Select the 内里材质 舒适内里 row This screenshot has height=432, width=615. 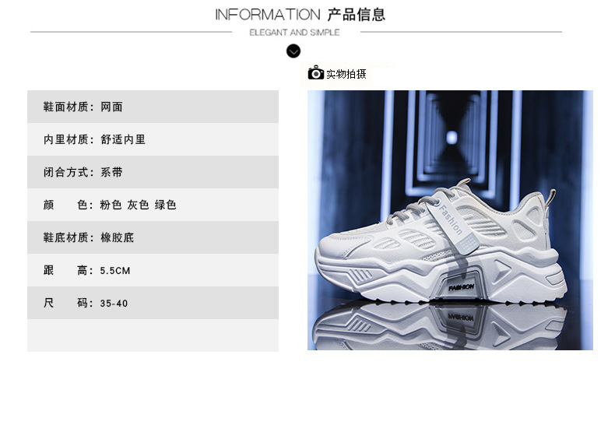click(153, 139)
